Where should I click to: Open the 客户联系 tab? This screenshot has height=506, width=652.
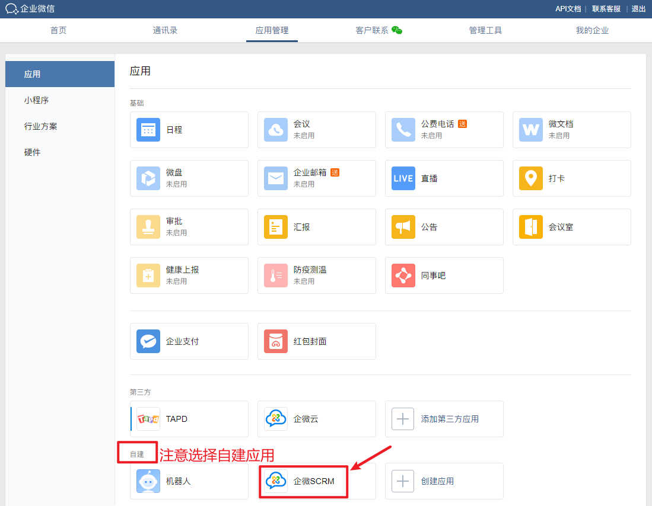(373, 30)
